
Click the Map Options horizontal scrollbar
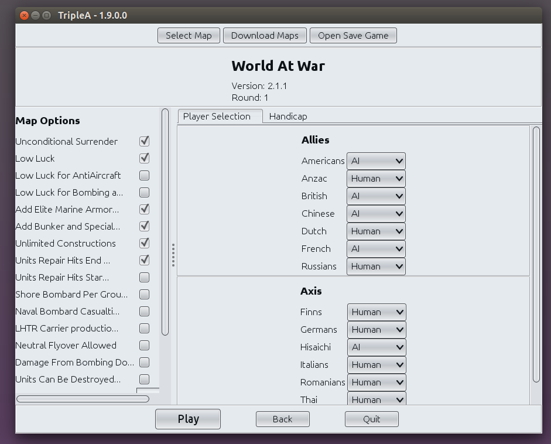(83, 399)
